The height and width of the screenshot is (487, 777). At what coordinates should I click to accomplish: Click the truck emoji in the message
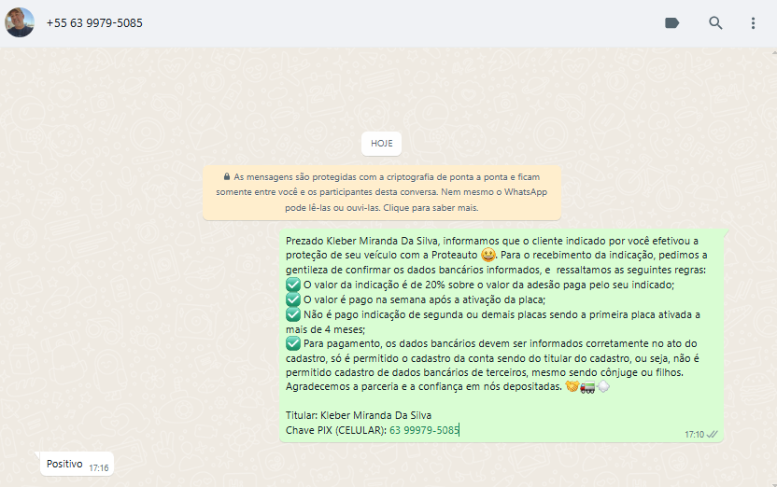587,387
